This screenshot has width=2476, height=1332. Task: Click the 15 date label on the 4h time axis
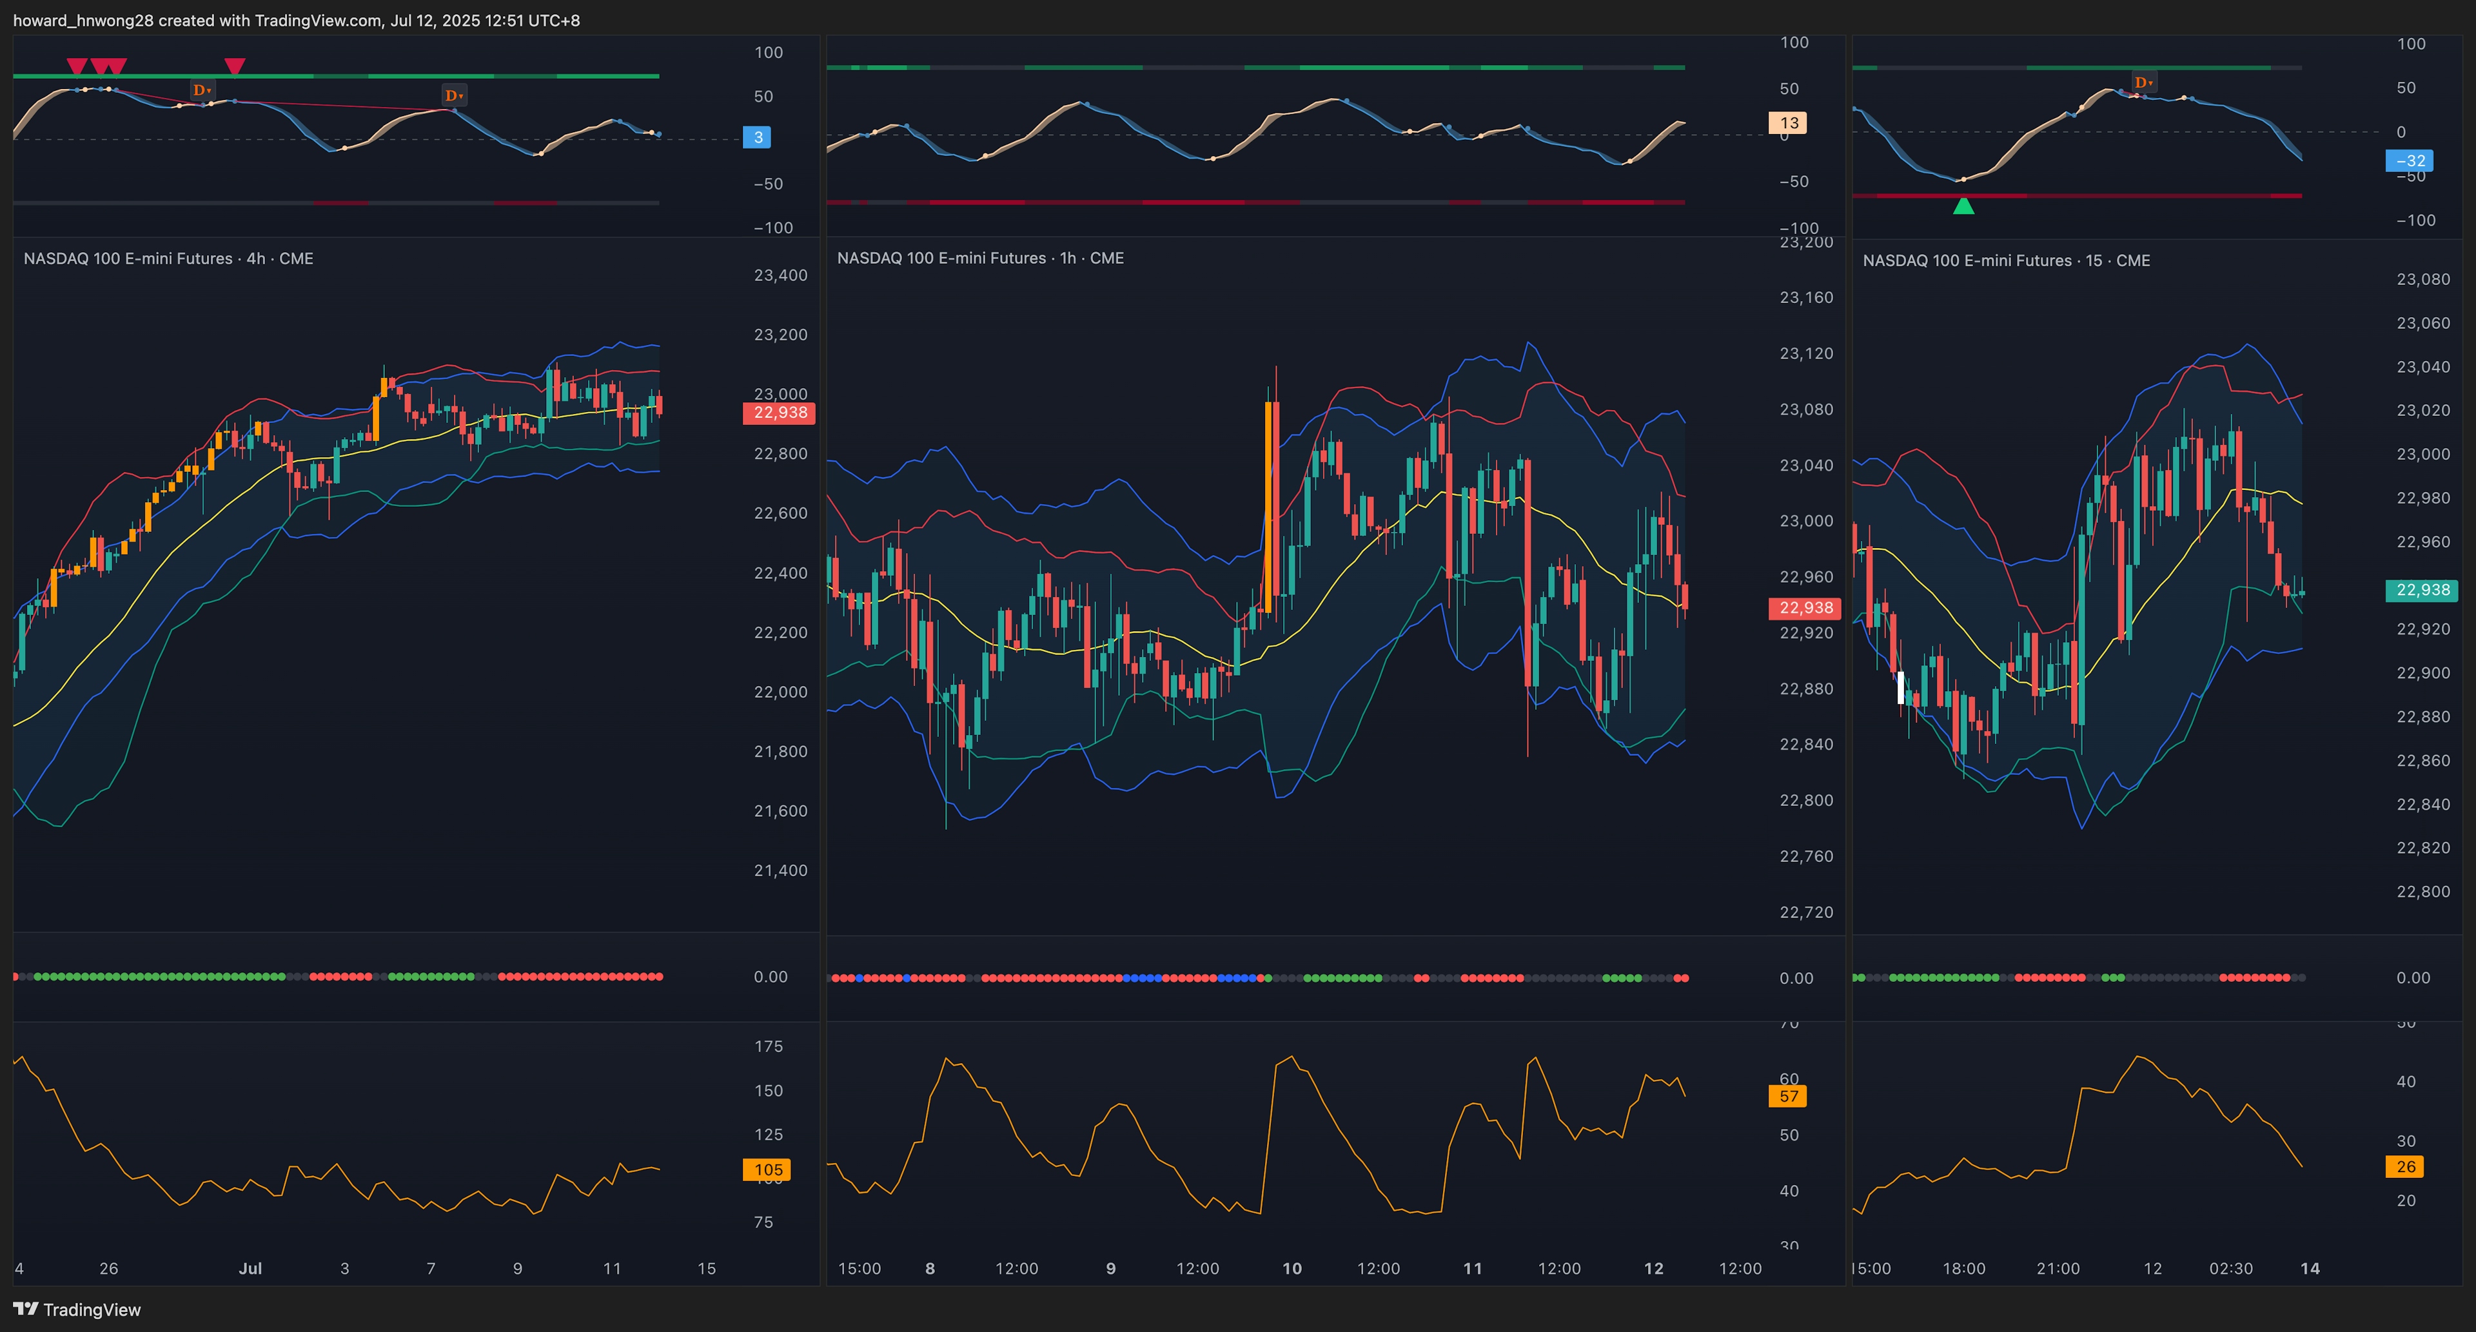click(x=707, y=1269)
